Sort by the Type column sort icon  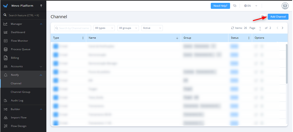point(83,38)
